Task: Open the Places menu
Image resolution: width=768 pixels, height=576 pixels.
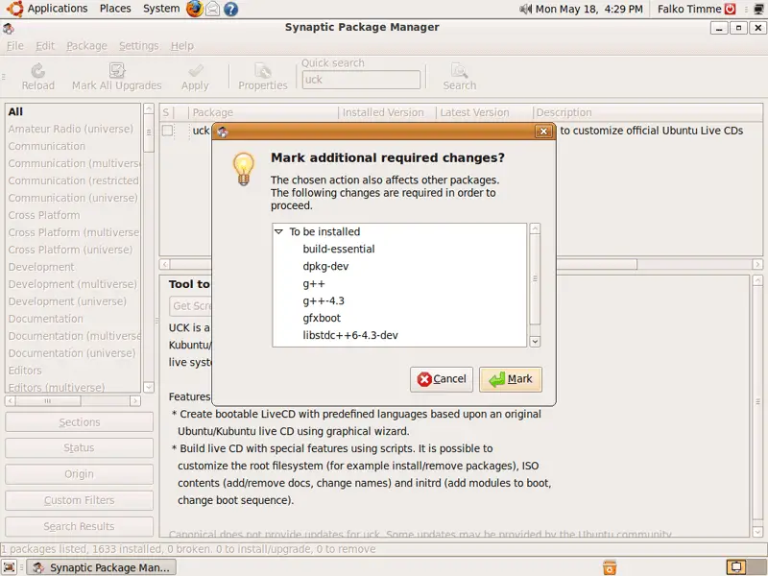Action: click(x=115, y=9)
